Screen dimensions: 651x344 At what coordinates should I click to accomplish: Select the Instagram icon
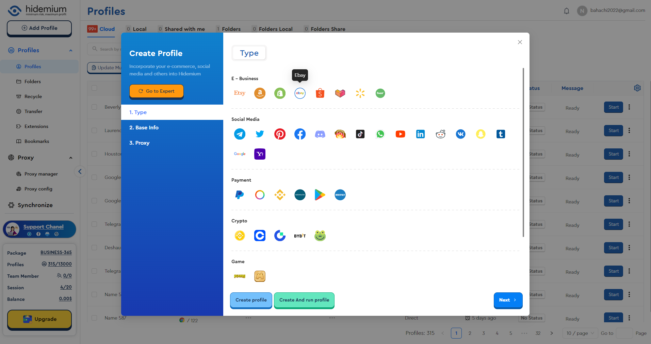coord(340,134)
